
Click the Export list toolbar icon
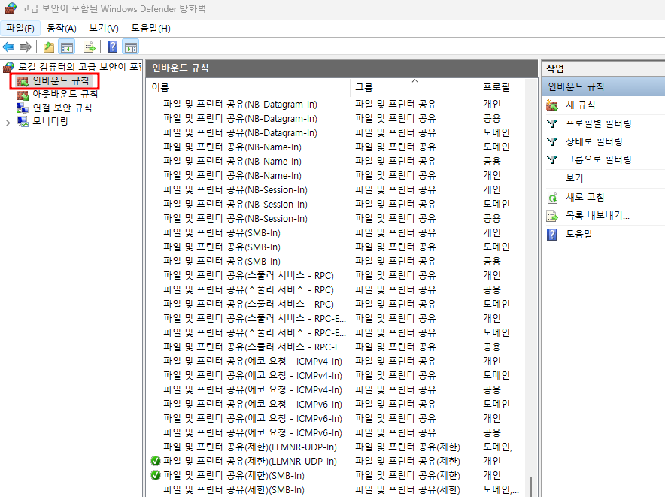point(89,47)
